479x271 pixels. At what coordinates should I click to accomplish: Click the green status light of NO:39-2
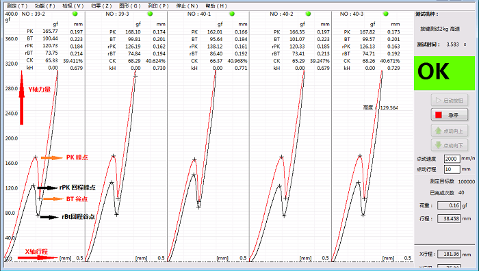[75, 14]
